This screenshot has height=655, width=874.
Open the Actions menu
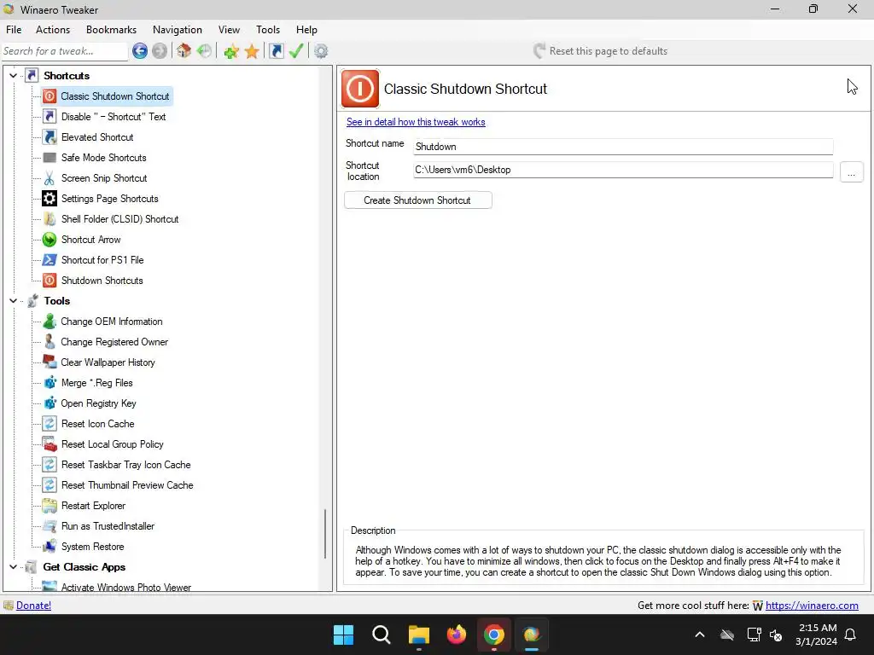(53, 30)
